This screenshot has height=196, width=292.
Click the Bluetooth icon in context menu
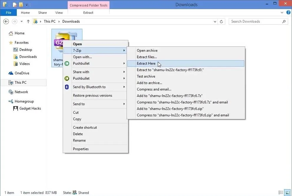(67, 87)
